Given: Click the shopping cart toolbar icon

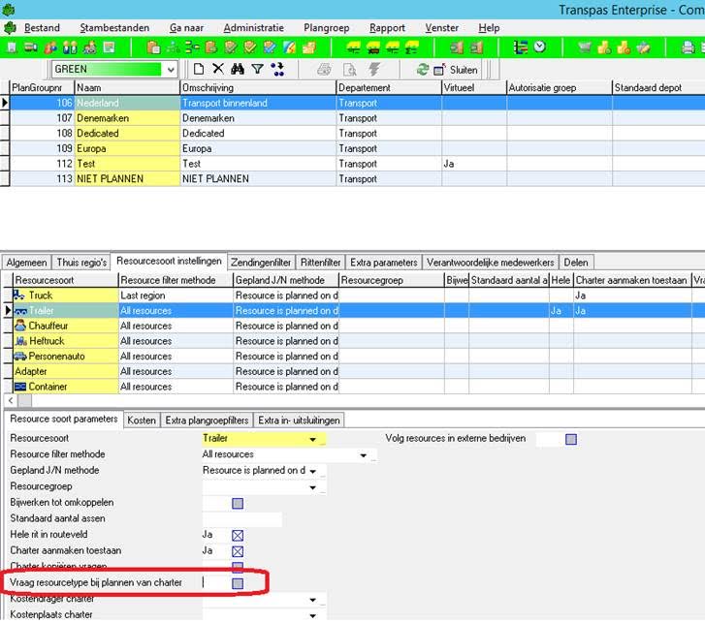Looking at the screenshot, I should point(584,47).
